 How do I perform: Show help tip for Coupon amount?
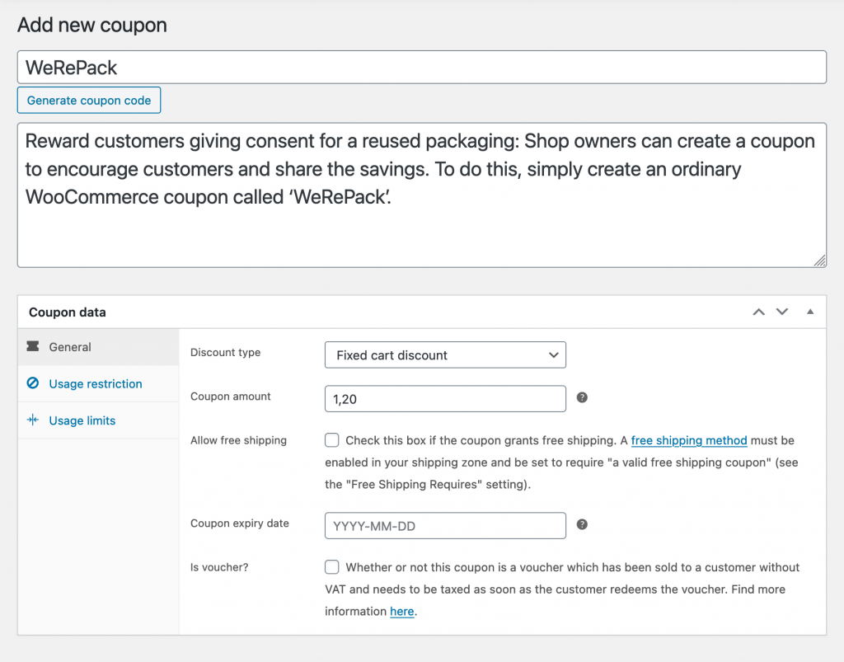coord(582,397)
